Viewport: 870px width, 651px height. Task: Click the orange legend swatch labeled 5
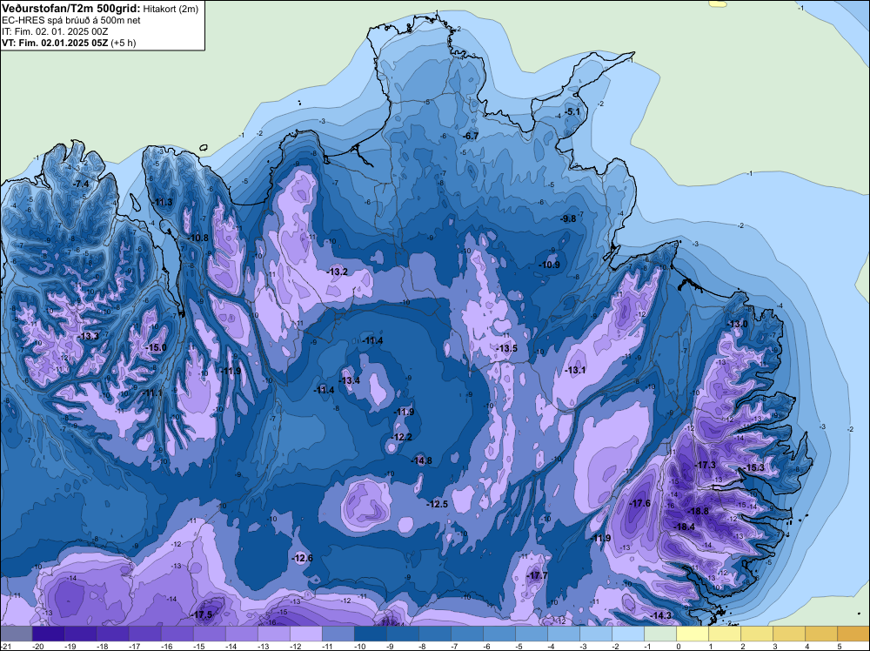click(x=853, y=634)
